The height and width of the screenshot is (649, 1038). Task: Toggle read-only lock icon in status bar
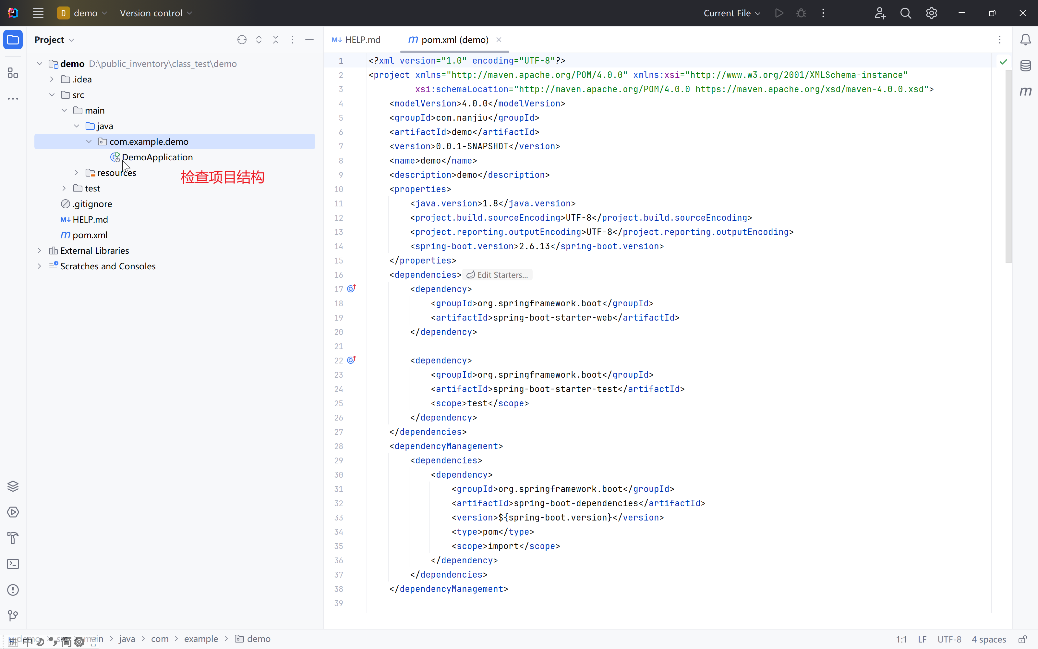coord(1022,639)
